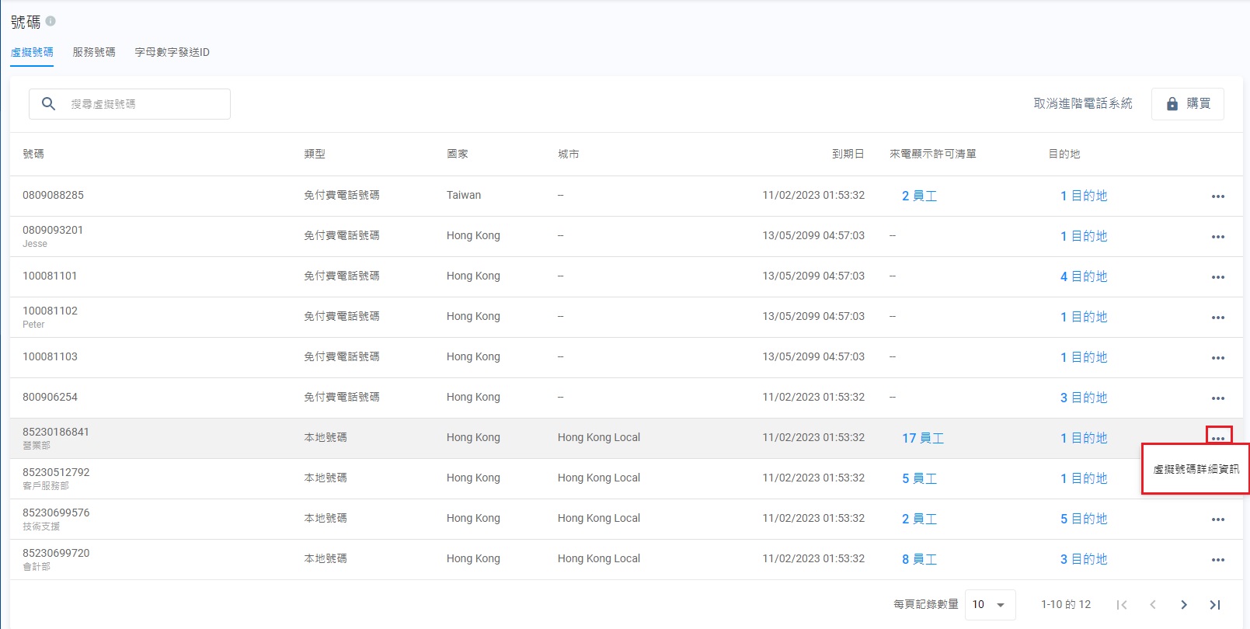Image resolution: width=1250 pixels, height=629 pixels.
Task: Open the more options menu for 100081101
Action: [1217, 277]
